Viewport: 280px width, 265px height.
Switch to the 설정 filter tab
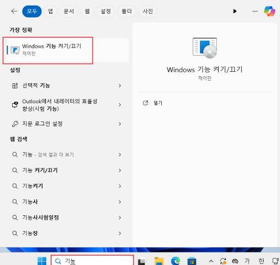(105, 11)
